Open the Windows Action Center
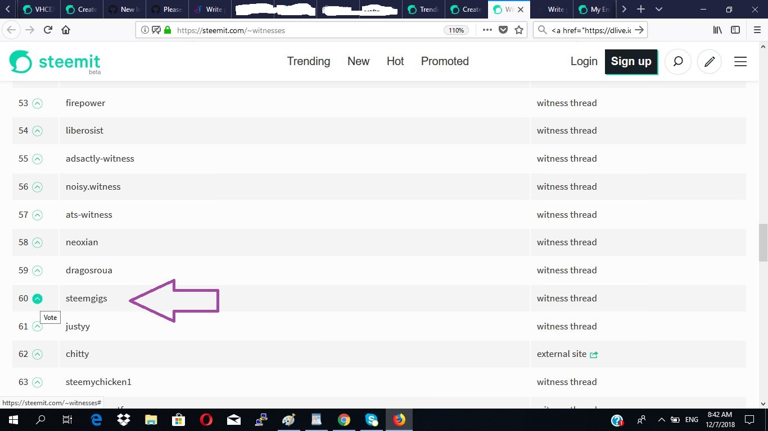The image size is (768, 431). click(749, 420)
